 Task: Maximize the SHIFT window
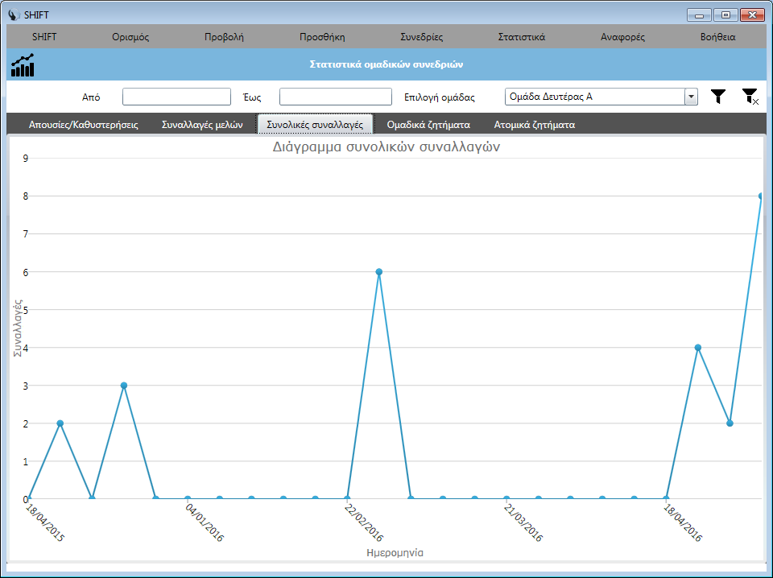[725, 14]
